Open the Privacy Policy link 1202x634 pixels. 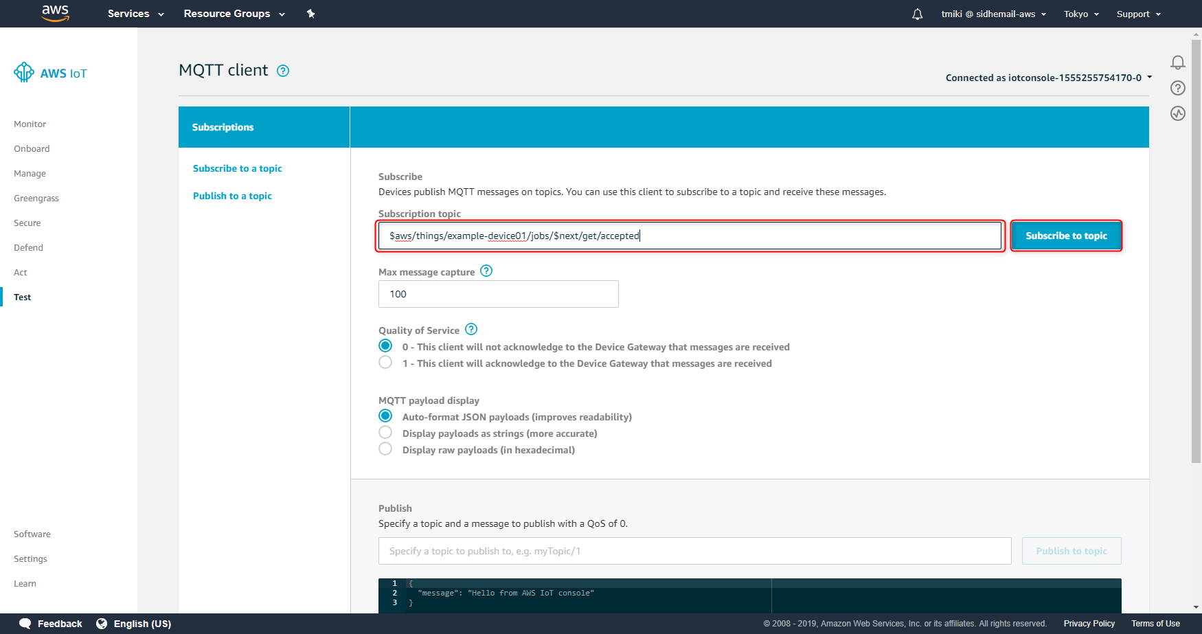1089,624
